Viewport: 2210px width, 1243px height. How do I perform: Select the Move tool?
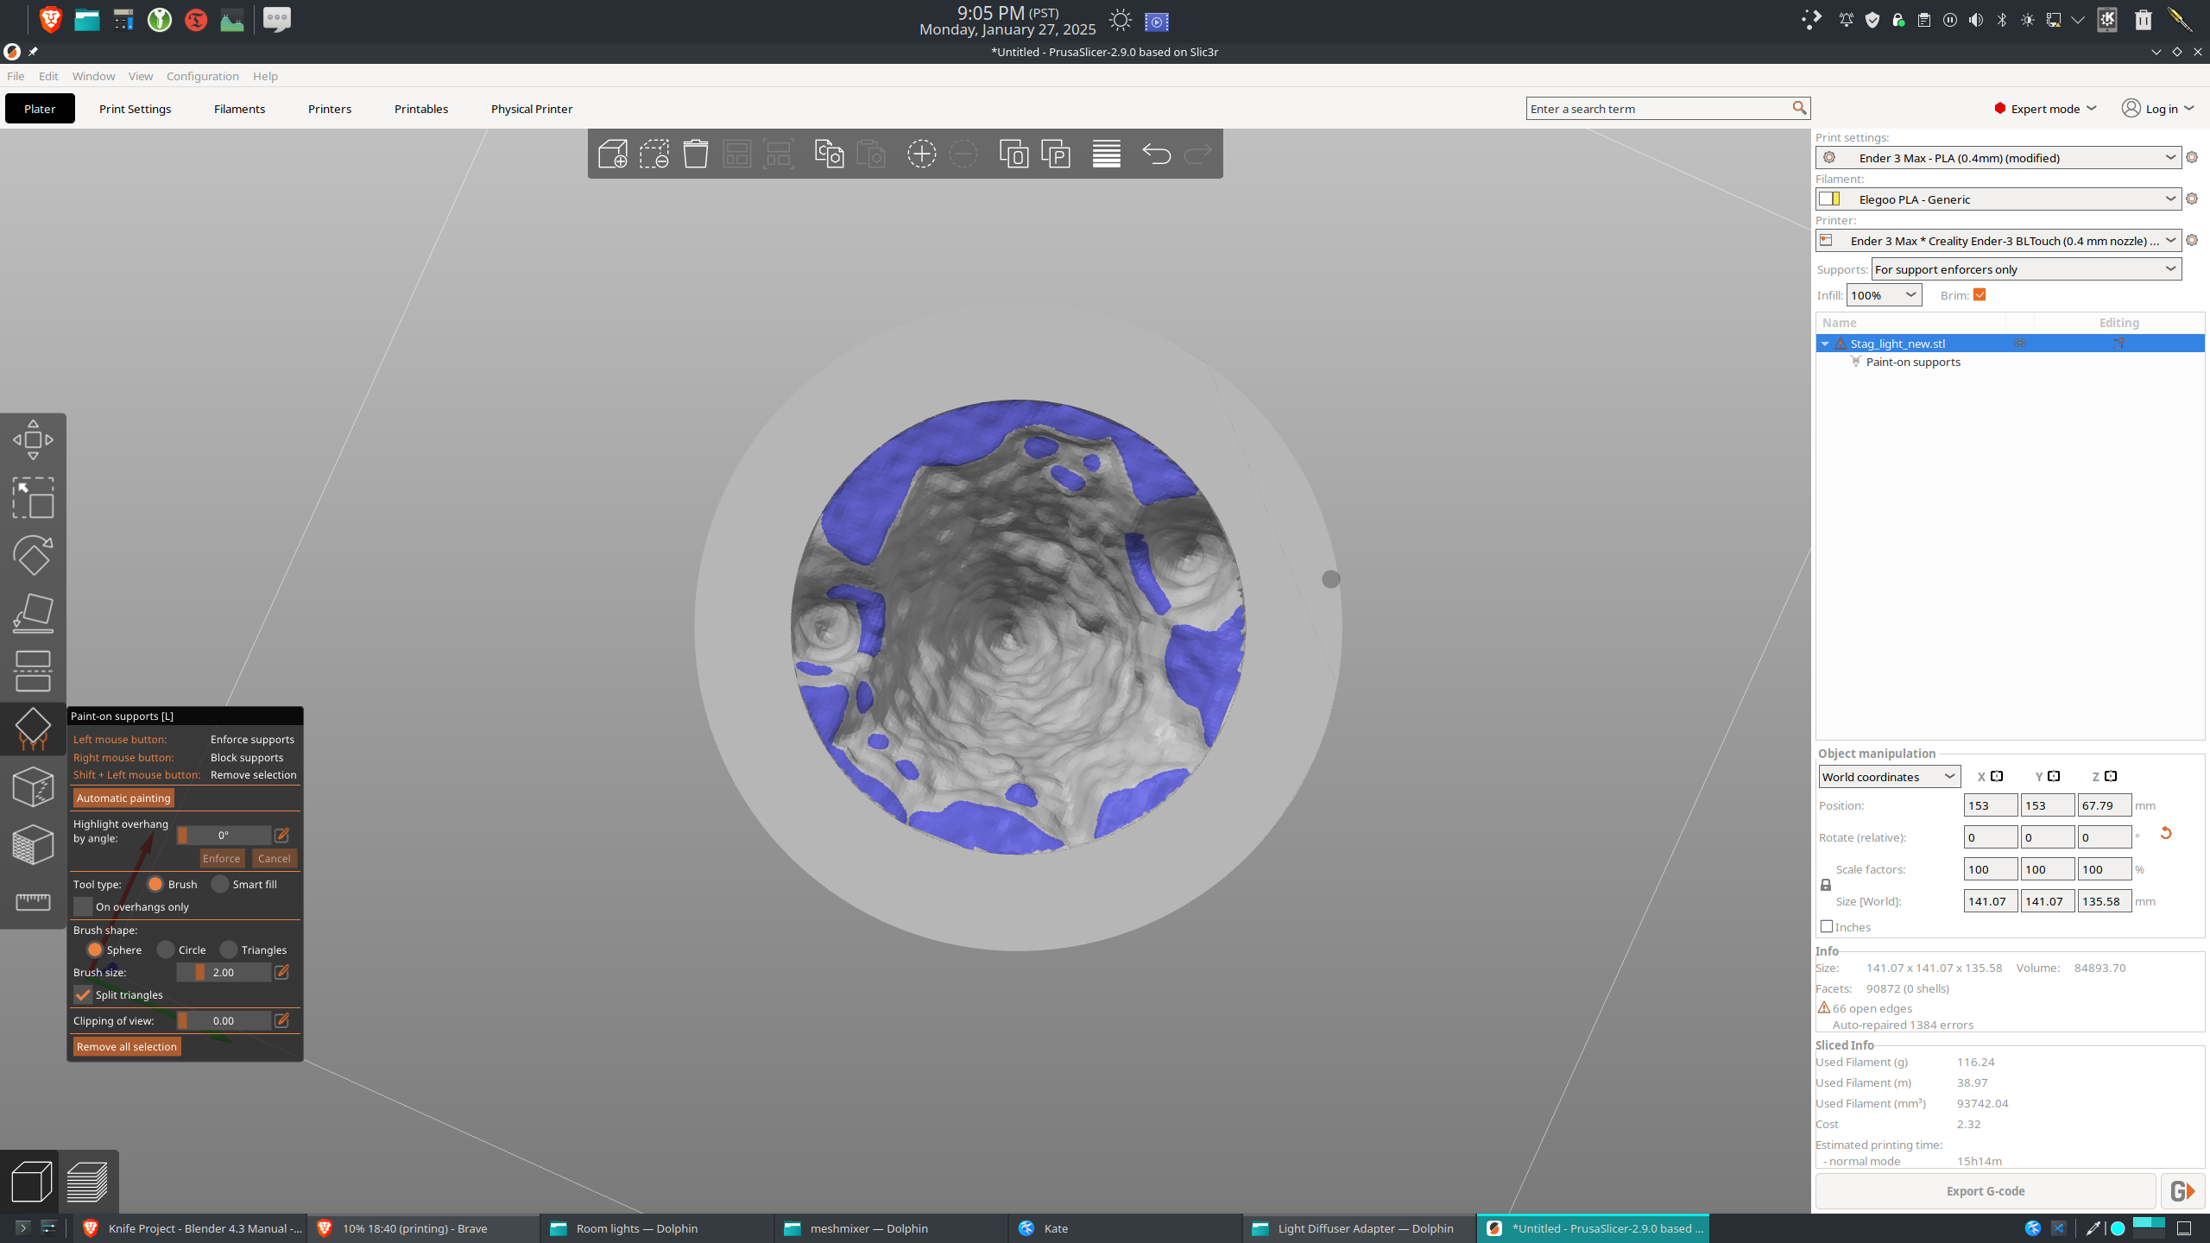click(x=33, y=440)
